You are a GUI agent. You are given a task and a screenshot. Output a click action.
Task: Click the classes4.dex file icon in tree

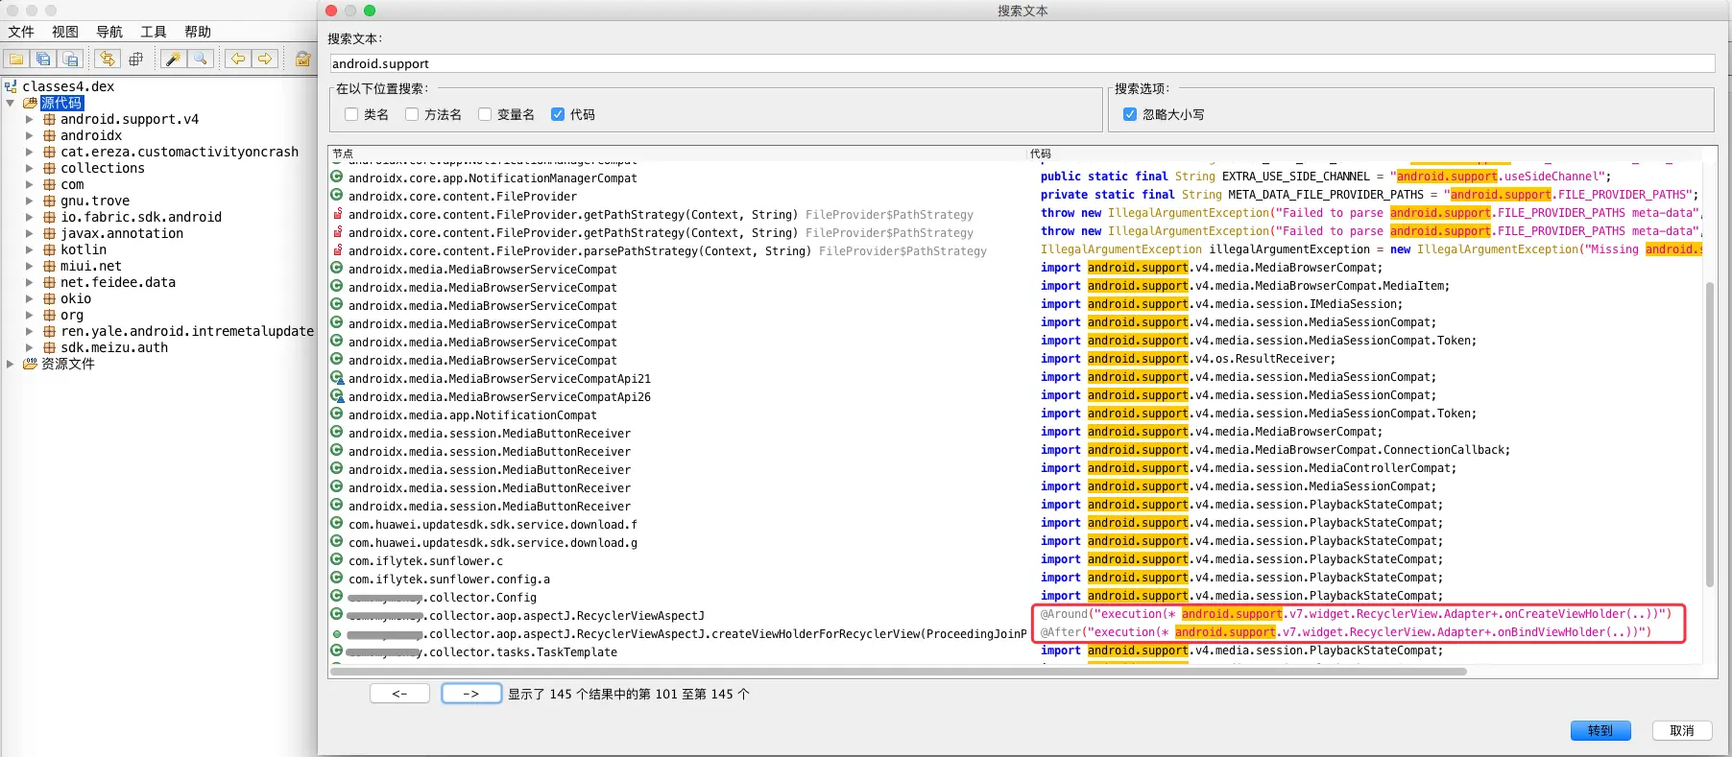click(x=12, y=86)
